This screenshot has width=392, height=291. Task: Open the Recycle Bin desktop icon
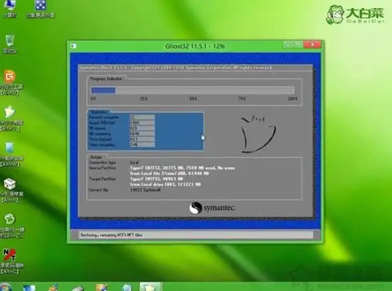click(10, 44)
